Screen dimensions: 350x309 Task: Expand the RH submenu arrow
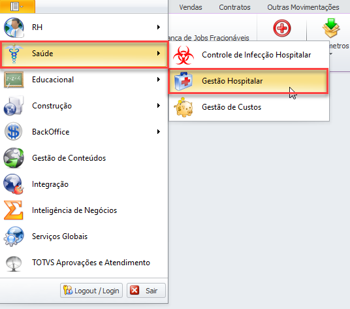pyautogui.click(x=159, y=27)
